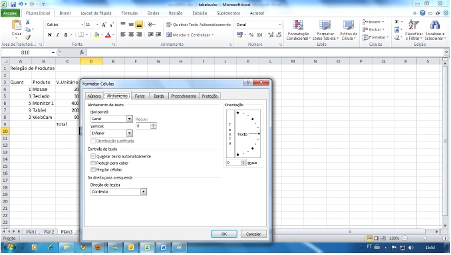
Task: Toggle Distribuição justificada checkbox
Action: click(x=93, y=141)
